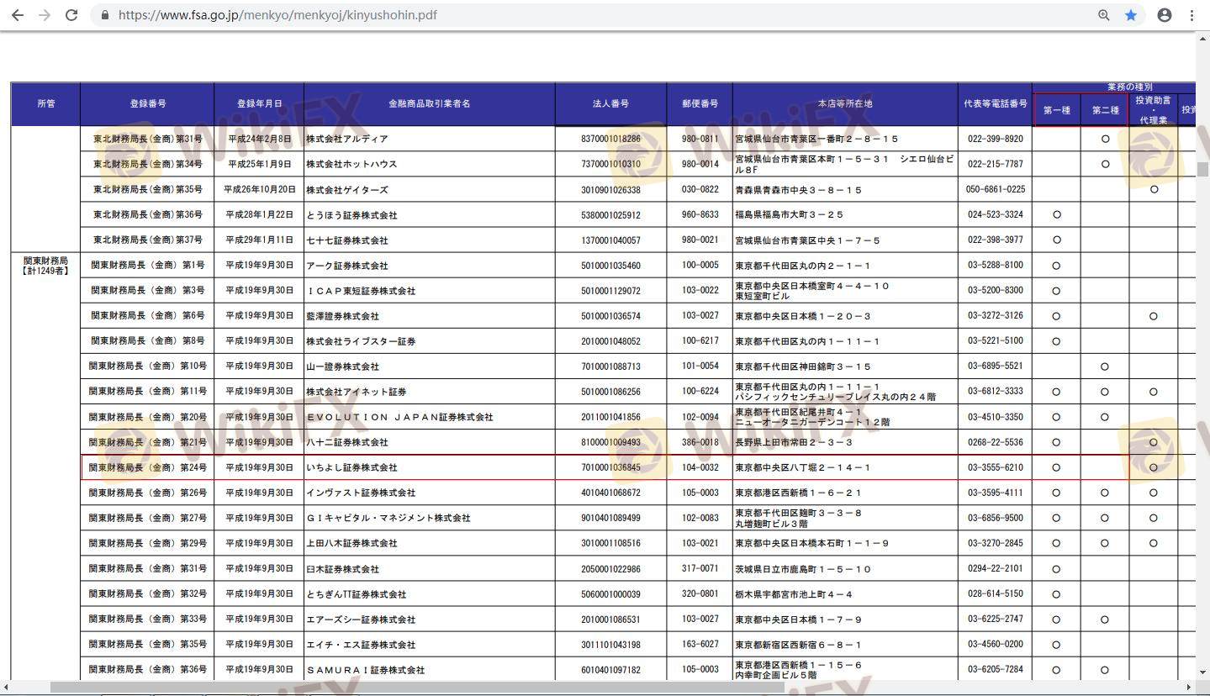Image resolution: width=1210 pixels, height=696 pixels.
Task: Select company name ＩＣＡＰ東短証券株式会社
Action: tap(361, 291)
